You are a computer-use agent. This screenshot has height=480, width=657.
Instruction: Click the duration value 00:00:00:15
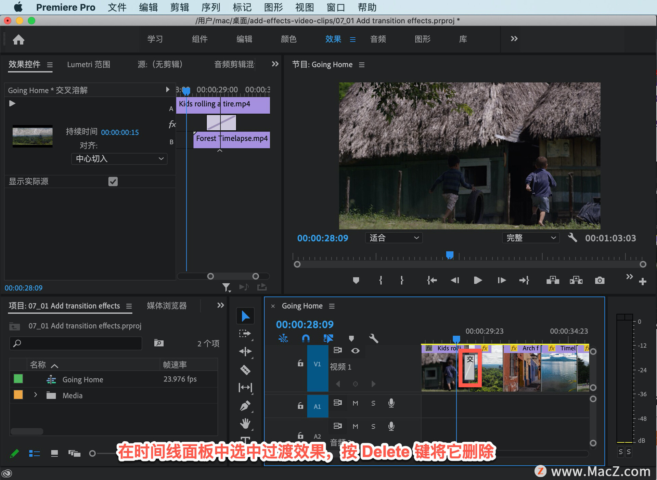120,132
